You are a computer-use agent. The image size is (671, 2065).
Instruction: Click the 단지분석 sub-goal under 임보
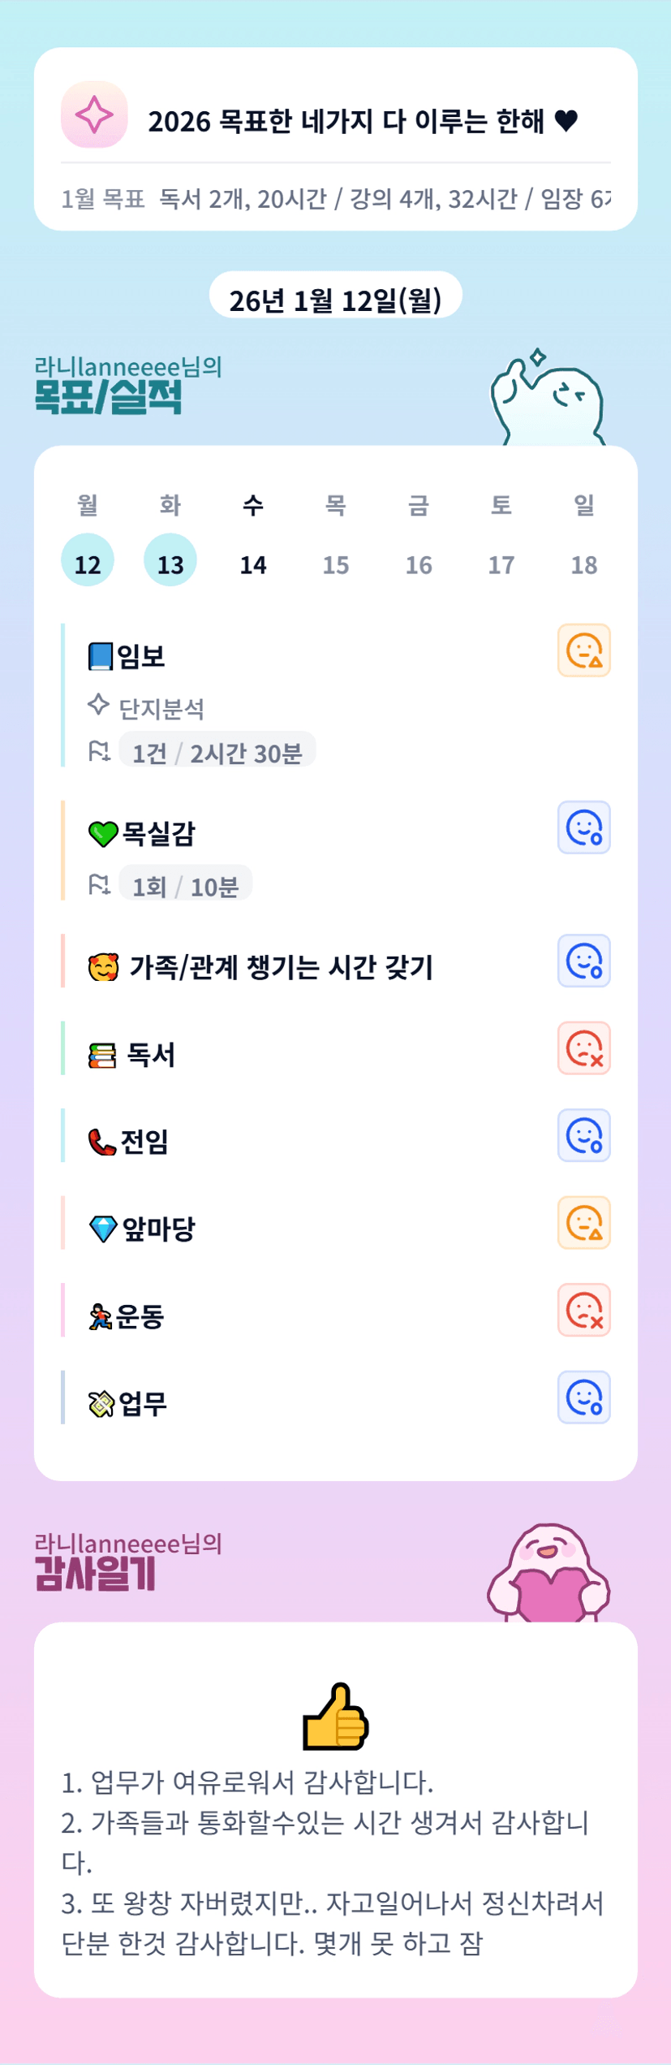click(161, 709)
